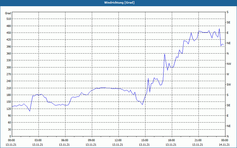Viewport: 237px width, 148px height.
Task: Click the 18:00 time axis label
Action: pyautogui.click(x=172, y=140)
